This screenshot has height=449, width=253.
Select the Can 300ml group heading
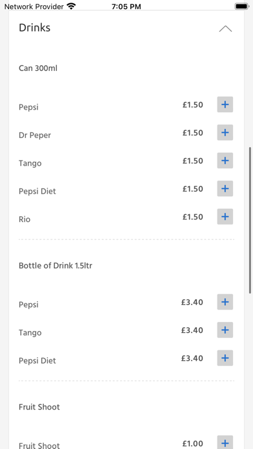tap(38, 68)
